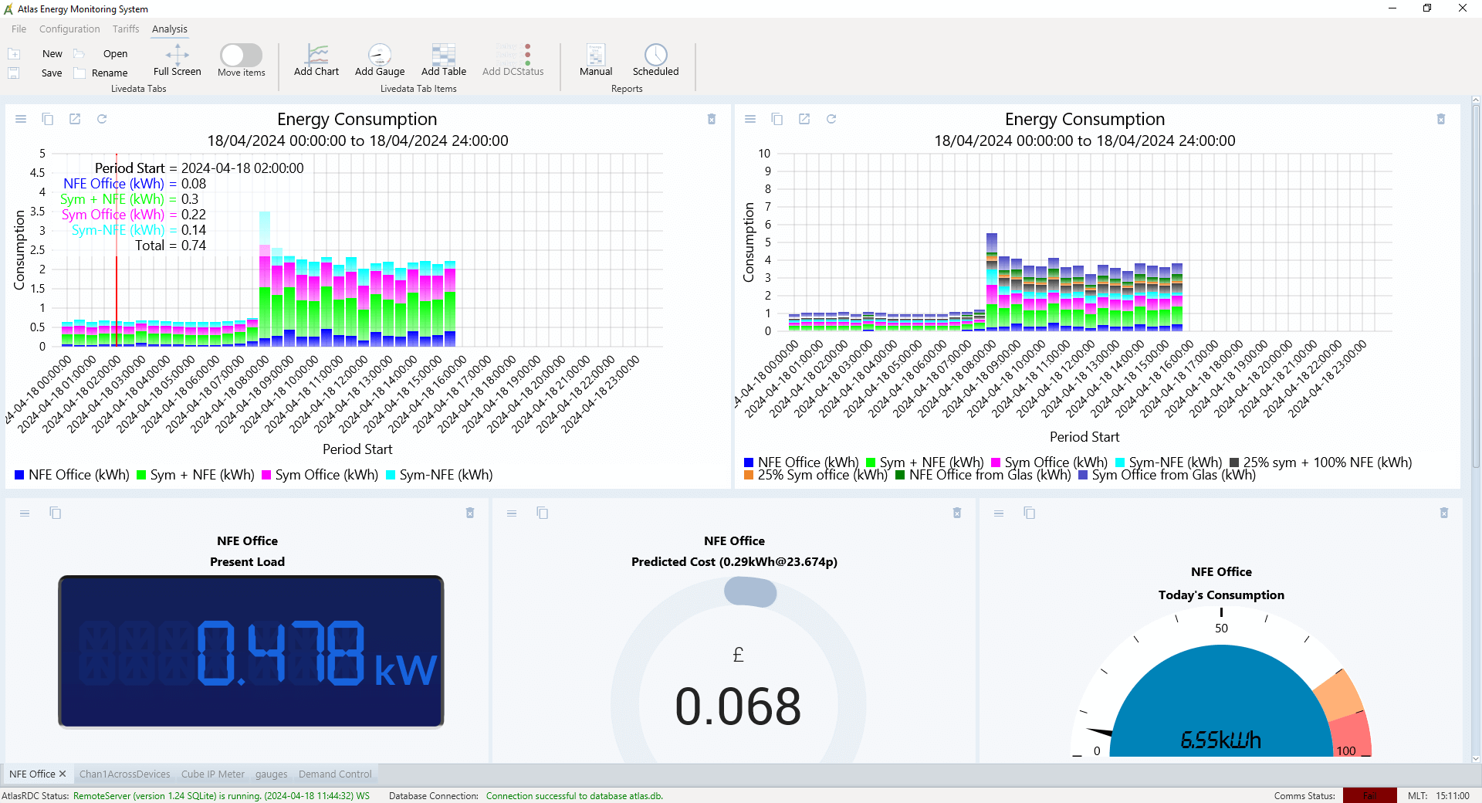The width and height of the screenshot is (1482, 803).
Task: Delete the right Energy Consumption chart
Action: click(x=1440, y=120)
